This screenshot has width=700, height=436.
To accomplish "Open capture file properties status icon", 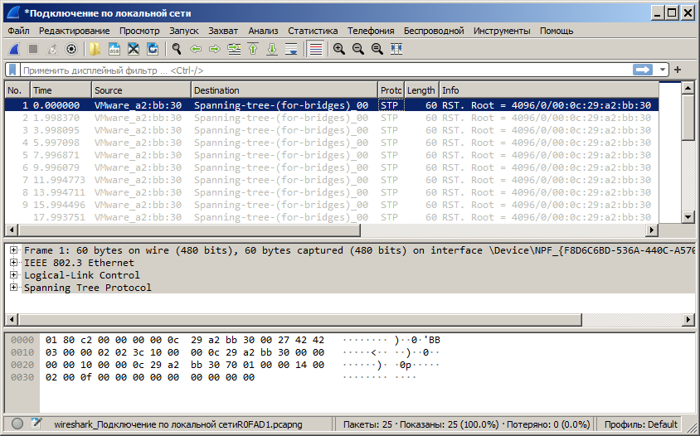I will click(36, 424).
